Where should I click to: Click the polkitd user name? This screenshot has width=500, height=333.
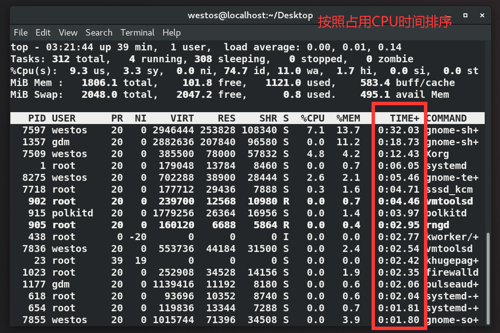click(x=73, y=213)
